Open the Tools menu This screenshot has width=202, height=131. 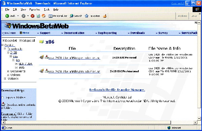coord(47,9)
